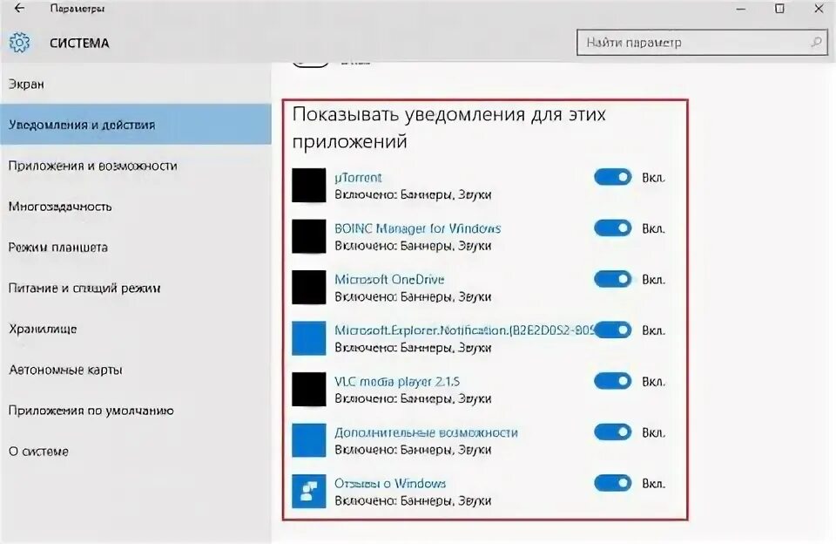836x544 pixels.
Task: Toggle VLC media player 2.1.5 notifications
Action: coord(612,381)
